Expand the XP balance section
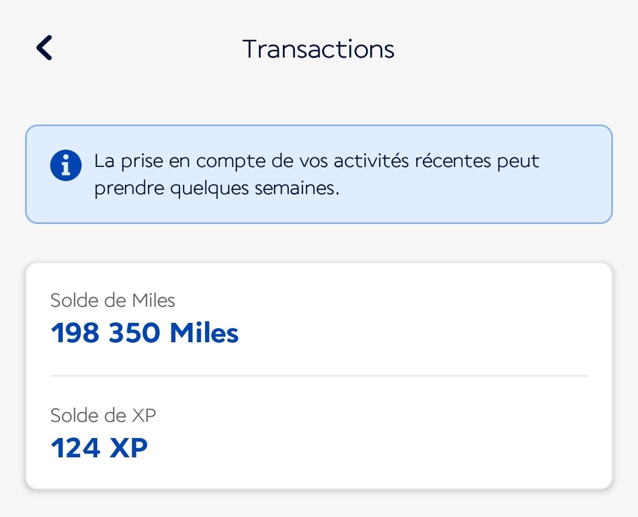 pos(319,432)
